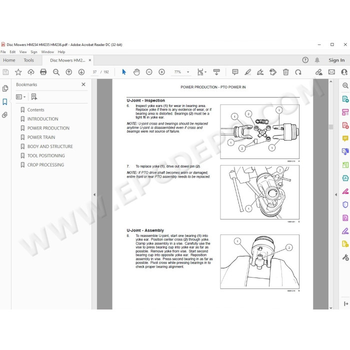
Task: Expand the right tools pane labels
Action: [x=346, y=303]
